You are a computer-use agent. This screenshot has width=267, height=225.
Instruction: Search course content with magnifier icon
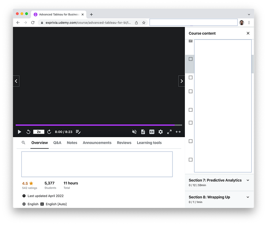coord(23,143)
